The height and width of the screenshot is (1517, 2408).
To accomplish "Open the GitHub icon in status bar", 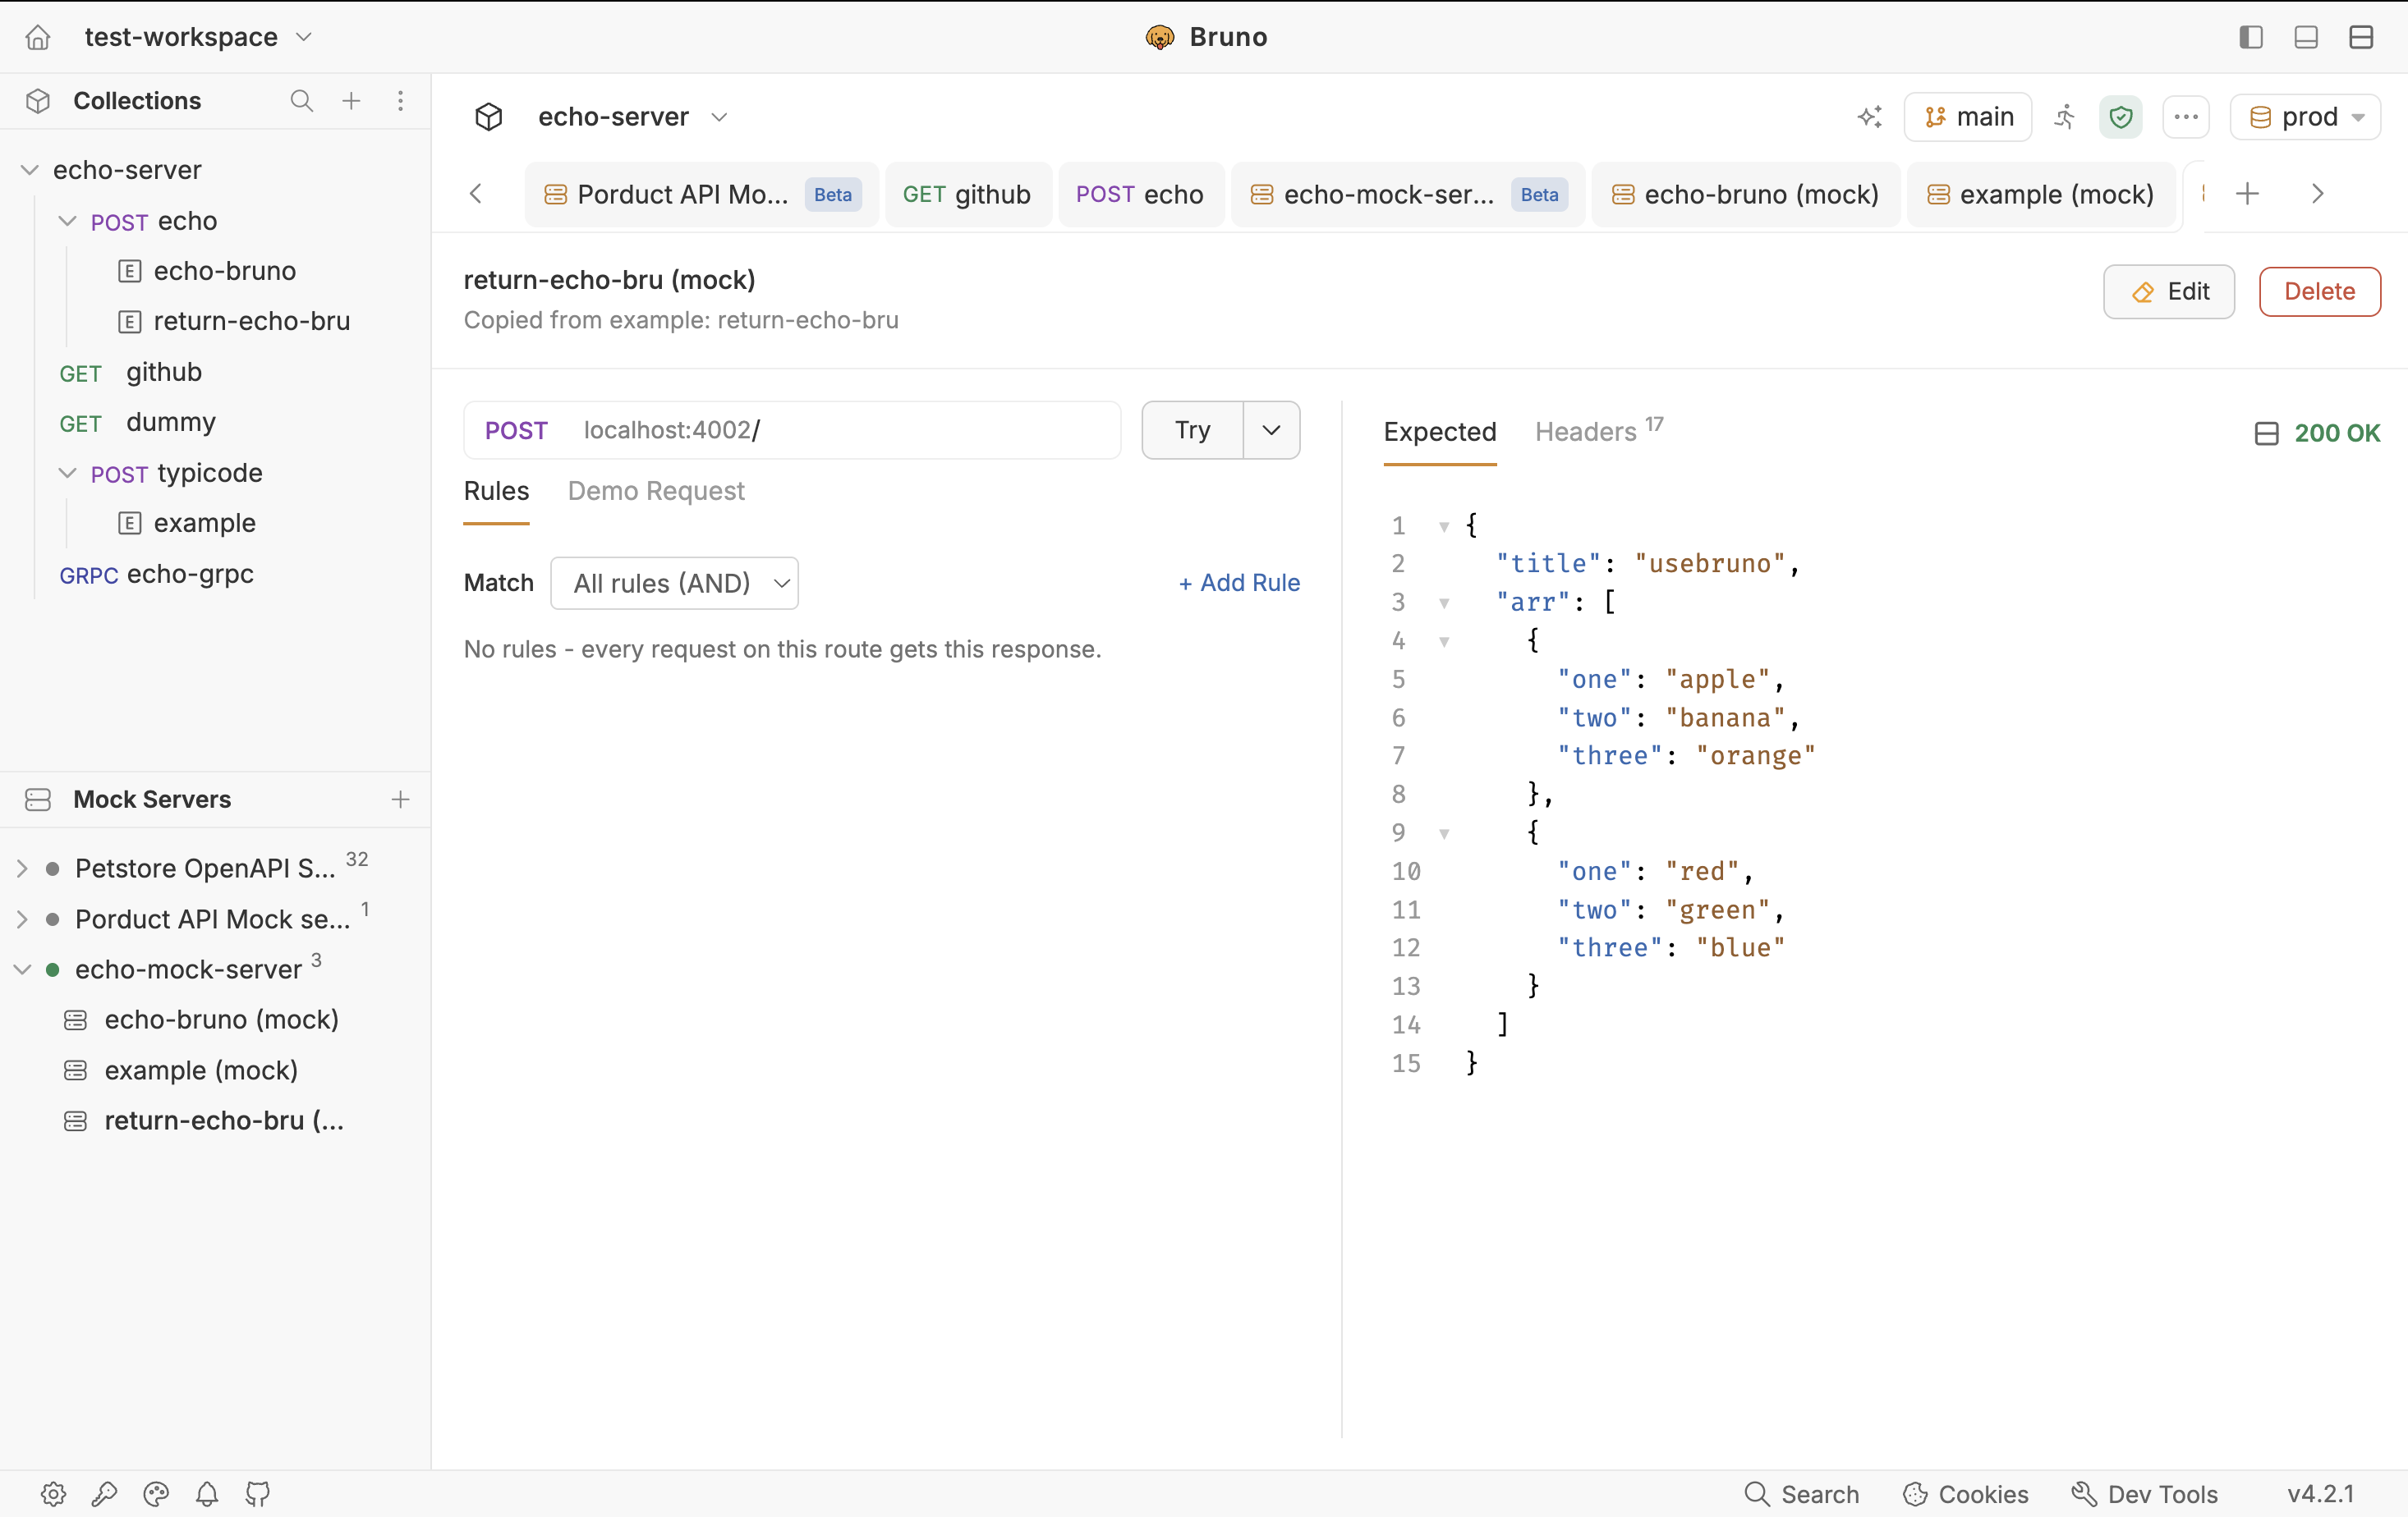I will point(258,1494).
